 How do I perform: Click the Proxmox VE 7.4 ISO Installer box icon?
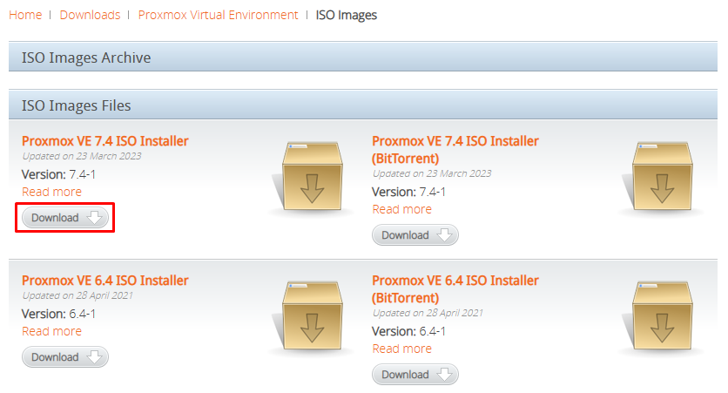(312, 177)
